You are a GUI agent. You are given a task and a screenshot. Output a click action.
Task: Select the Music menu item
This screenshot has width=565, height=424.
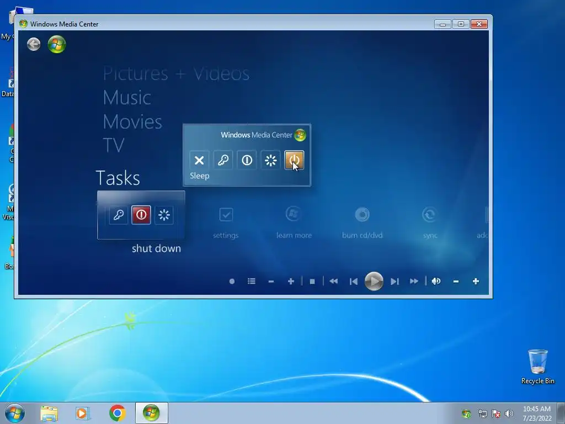click(127, 98)
